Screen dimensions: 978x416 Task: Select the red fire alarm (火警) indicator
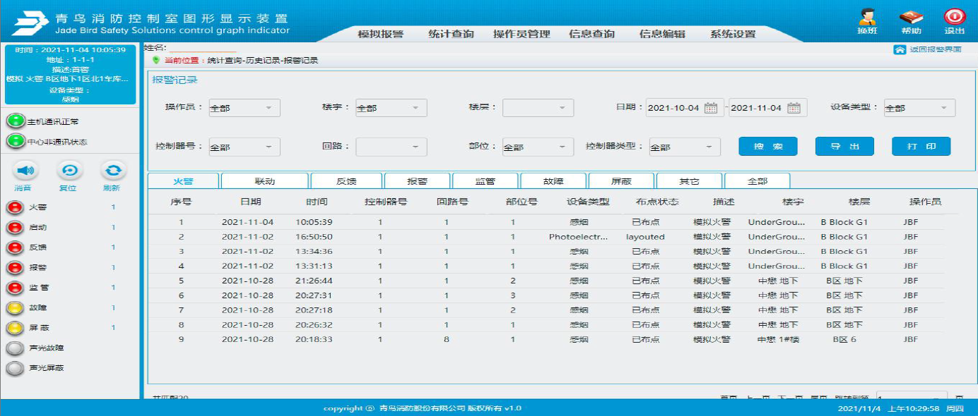tap(14, 207)
